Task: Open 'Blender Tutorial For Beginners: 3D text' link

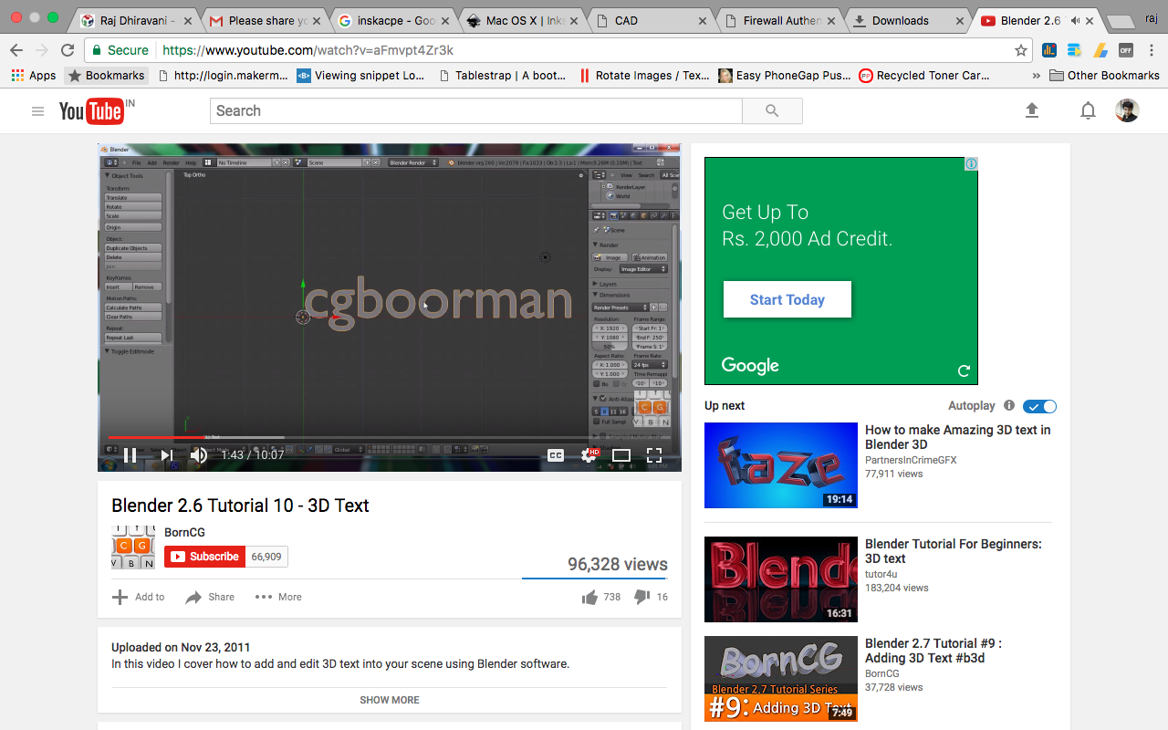Action: click(954, 551)
